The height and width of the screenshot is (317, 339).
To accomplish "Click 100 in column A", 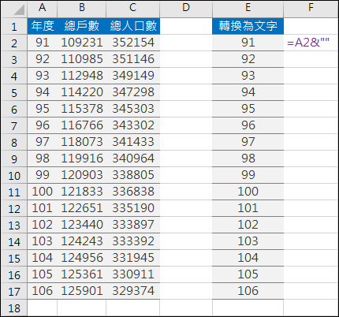I will click(42, 192).
